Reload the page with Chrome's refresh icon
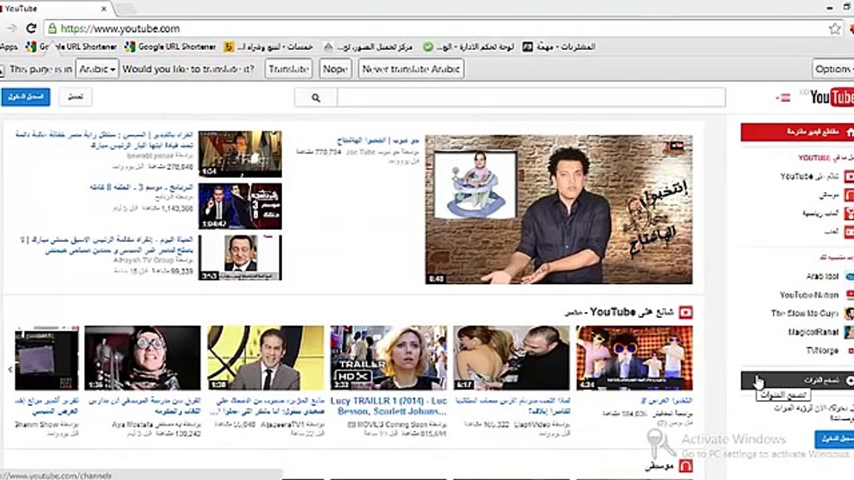Image resolution: width=854 pixels, height=480 pixels. [x=31, y=29]
